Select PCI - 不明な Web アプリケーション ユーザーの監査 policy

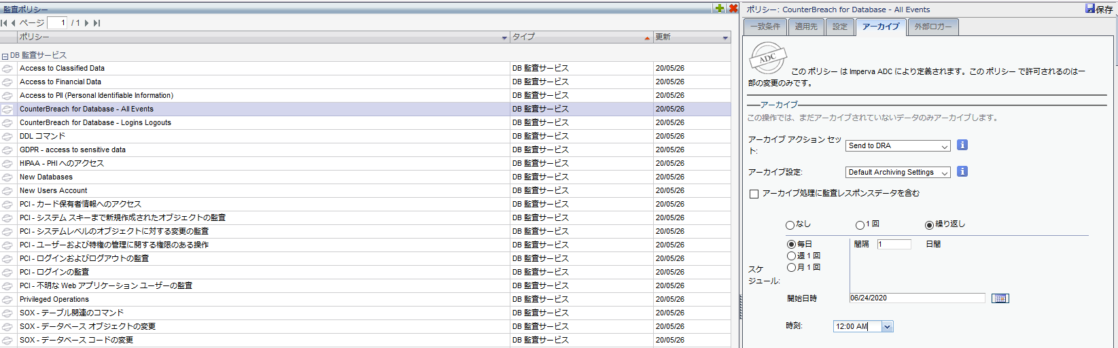click(366, 286)
